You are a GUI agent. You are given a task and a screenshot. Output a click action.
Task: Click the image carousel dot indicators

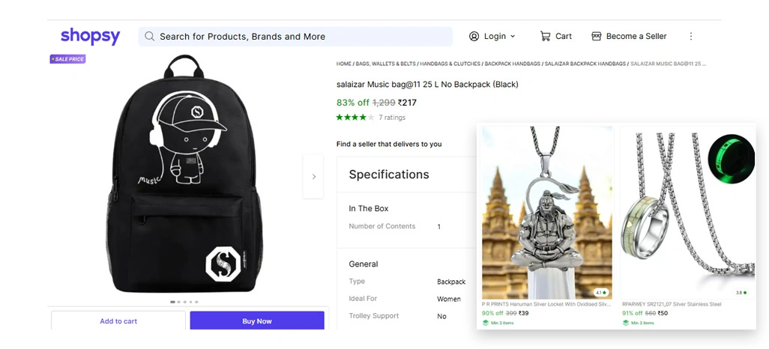tap(185, 302)
